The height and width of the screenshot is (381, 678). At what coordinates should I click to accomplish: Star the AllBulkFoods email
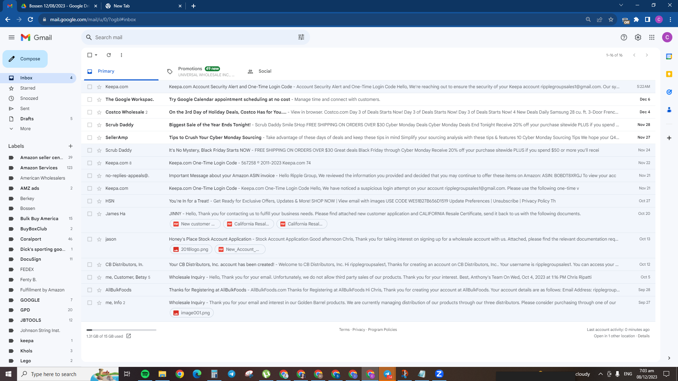tap(99, 290)
